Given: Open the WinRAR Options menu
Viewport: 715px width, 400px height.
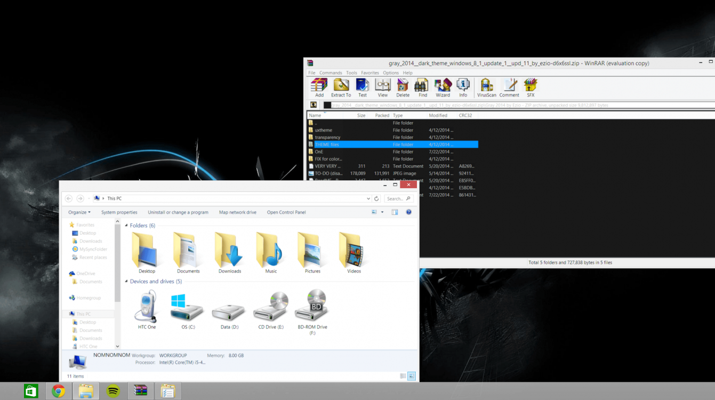Looking at the screenshot, I should pos(391,73).
